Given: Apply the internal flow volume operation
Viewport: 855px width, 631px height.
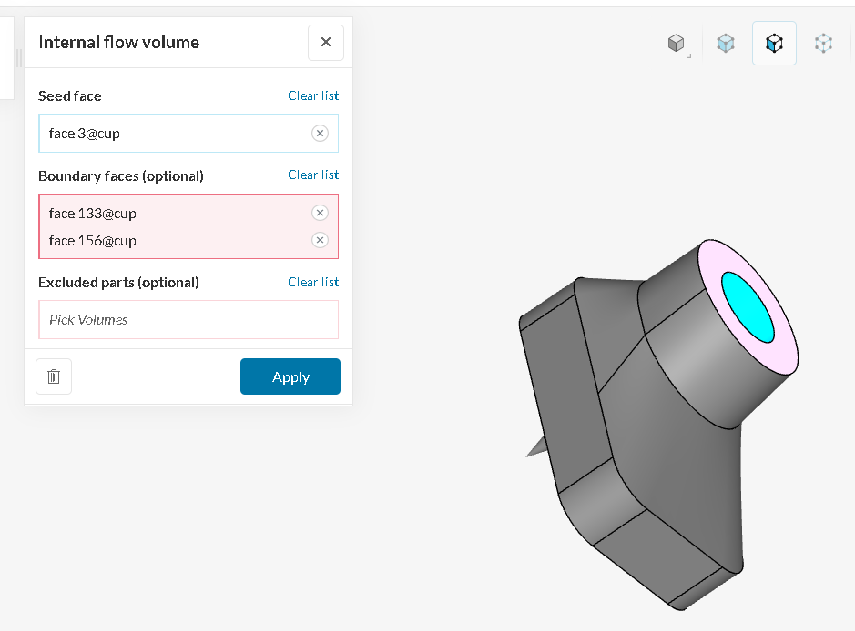Looking at the screenshot, I should click(290, 376).
